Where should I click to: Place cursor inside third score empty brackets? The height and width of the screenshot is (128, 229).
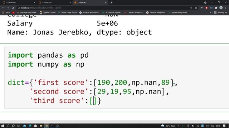(93, 101)
